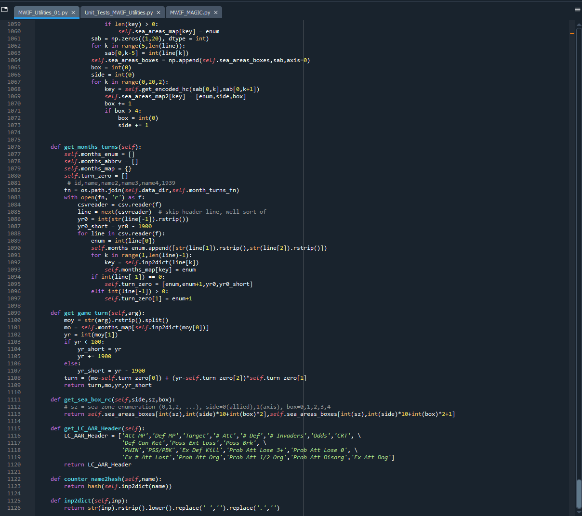
Task: Click the 'else:' line in get_game_turn
Action: [x=72, y=363]
